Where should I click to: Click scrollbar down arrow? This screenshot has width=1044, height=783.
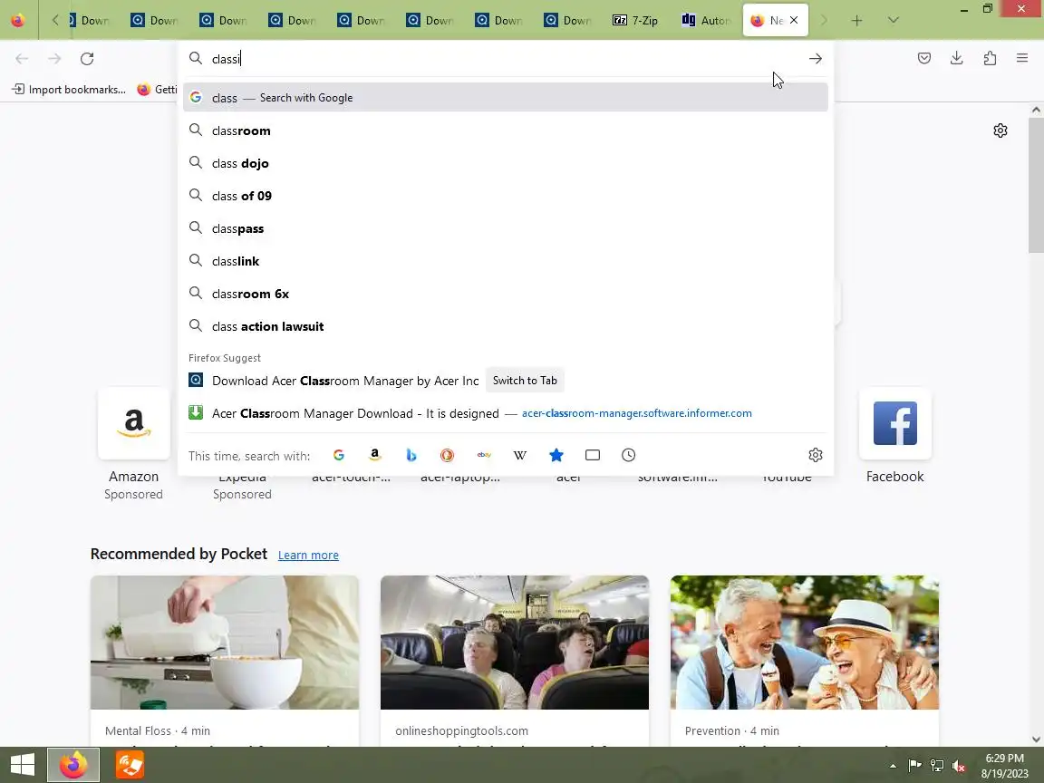[x=1036, y=739]
